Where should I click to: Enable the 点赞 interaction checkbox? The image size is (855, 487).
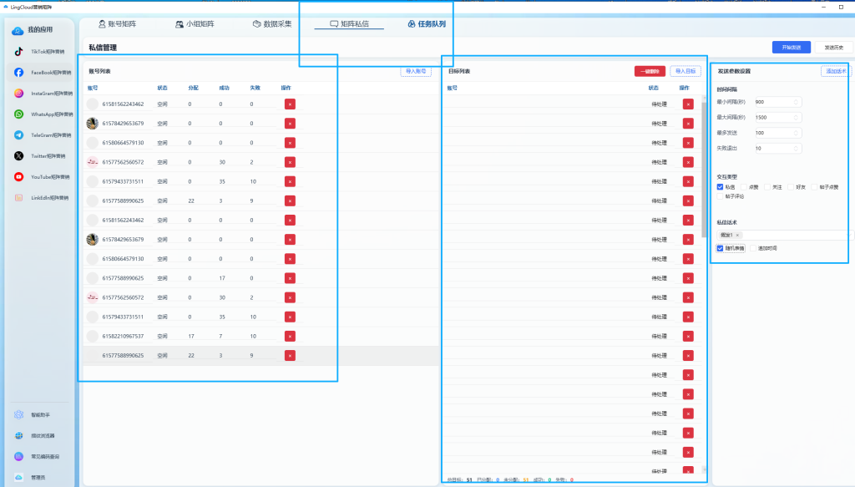click(744, 187)
